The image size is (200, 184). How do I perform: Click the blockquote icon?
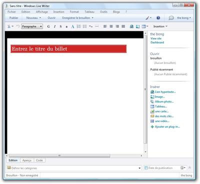pos(91,26)
